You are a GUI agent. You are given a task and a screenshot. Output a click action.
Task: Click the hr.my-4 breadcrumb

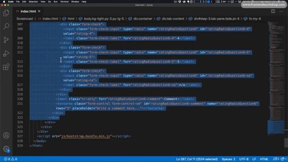(x=255, y=19)
